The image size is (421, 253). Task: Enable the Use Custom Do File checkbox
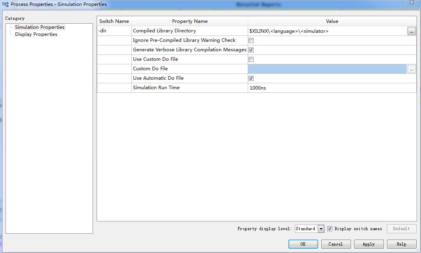pos(251,60)
